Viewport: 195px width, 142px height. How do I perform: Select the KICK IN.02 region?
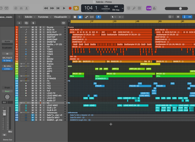[174, 30]
